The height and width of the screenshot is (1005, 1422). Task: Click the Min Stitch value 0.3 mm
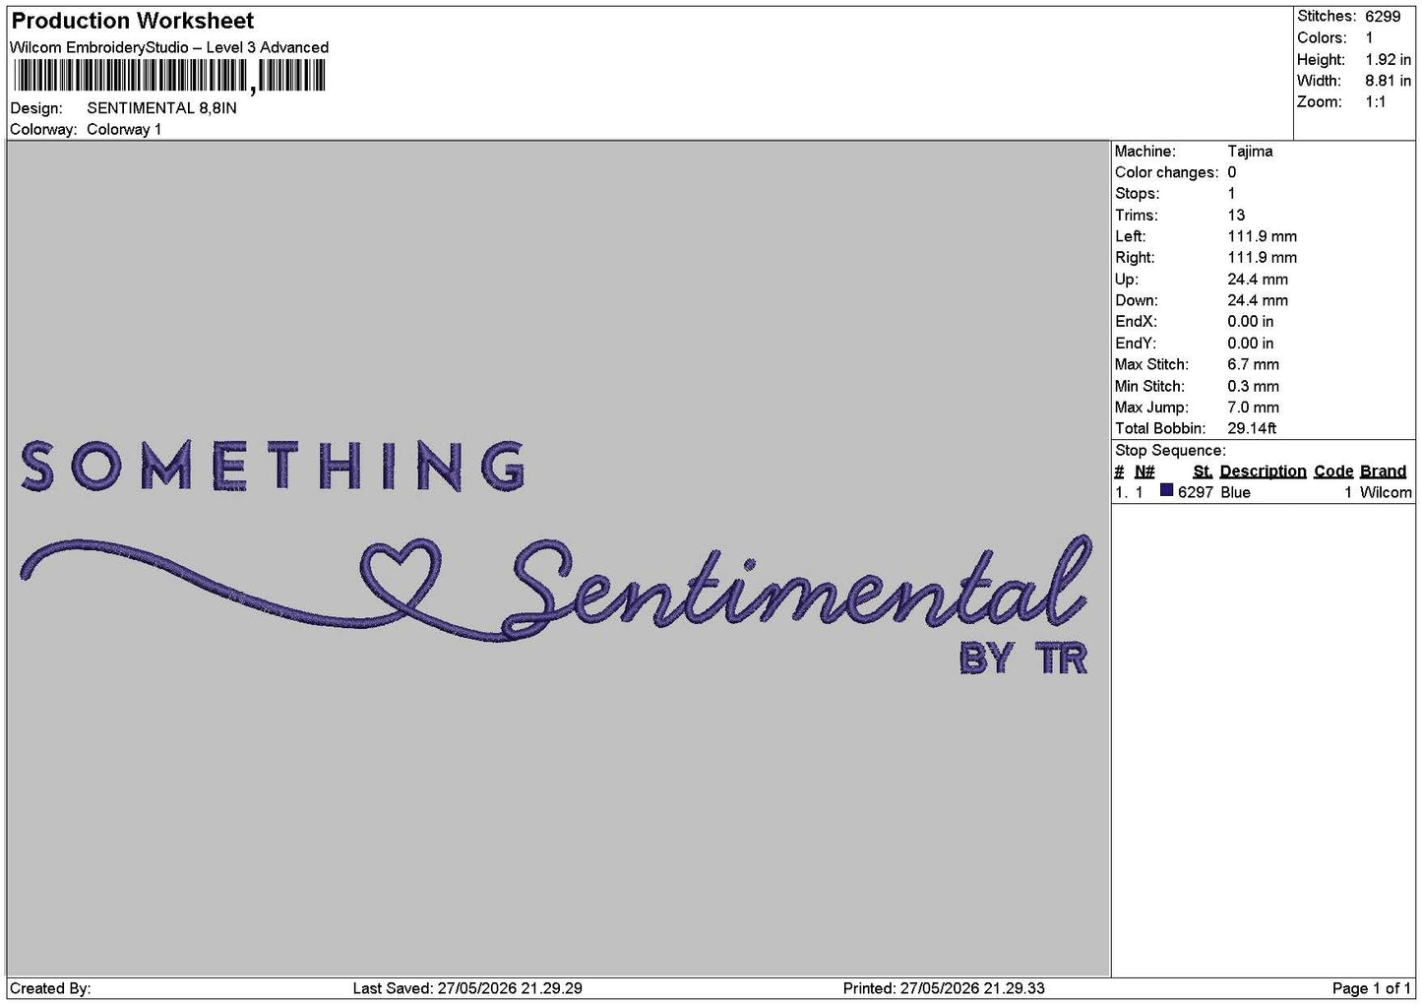[x=1254, y=387]
